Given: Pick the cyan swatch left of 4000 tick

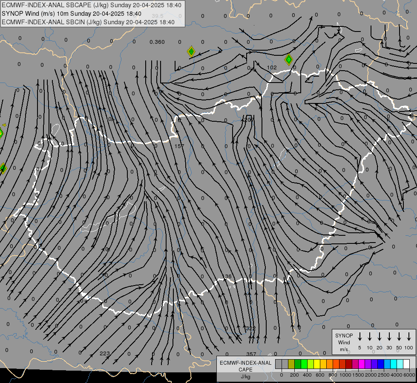Looking at the screenshot, I should pyautogui.click(x=394, y=364).
